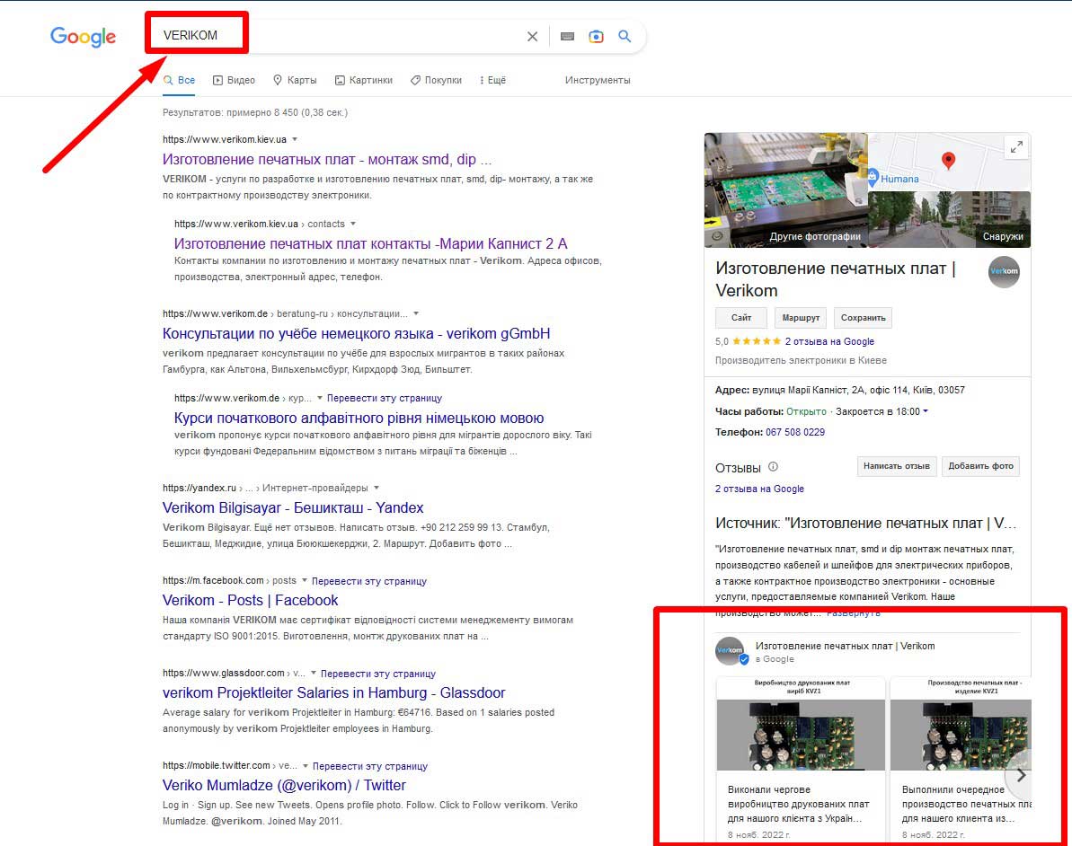The image size is (1072, 846).
Task: Show next posts with the right arrow
Action: pos(1021,776)
